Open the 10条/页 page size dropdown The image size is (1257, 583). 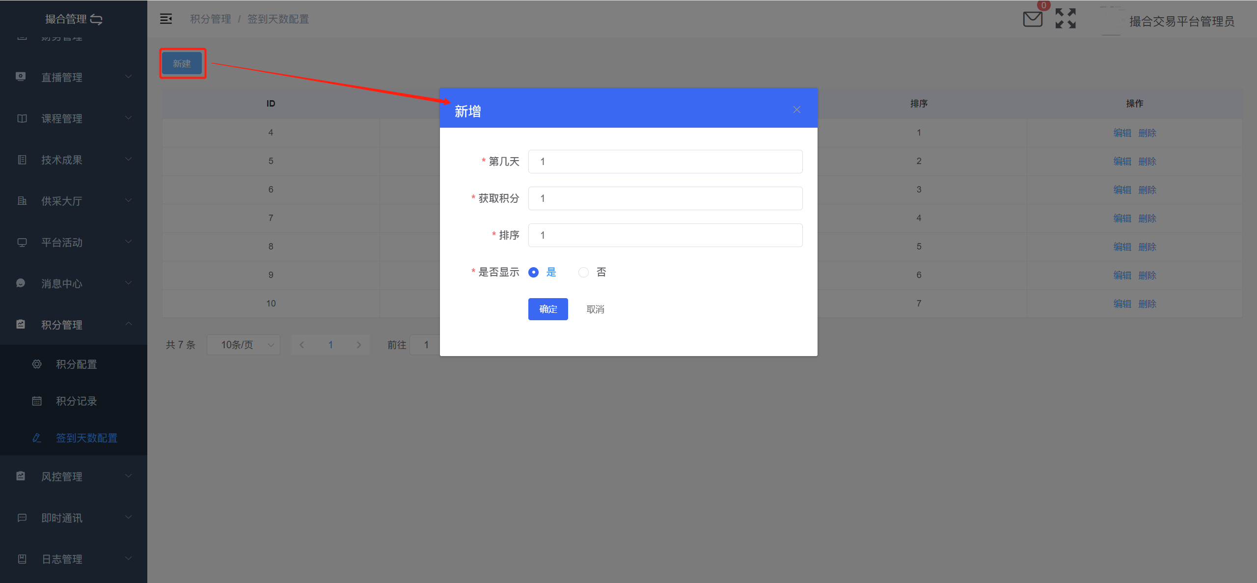(x=244, y=345)
